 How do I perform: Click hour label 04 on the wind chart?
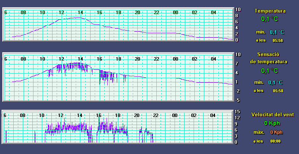[213, 115]
